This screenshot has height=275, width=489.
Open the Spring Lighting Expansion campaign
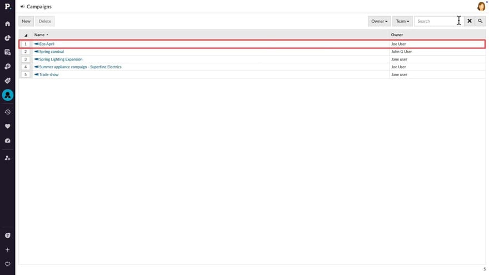61,59
